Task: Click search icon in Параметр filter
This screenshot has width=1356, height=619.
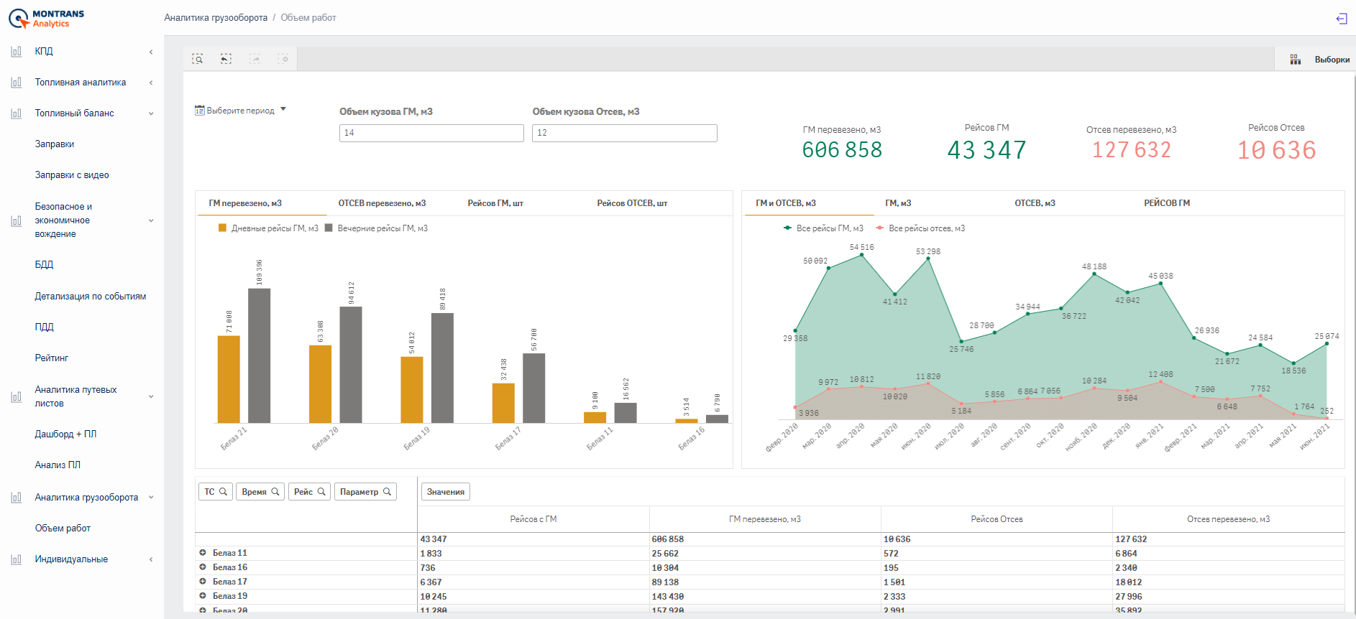Action: (x=388, y=492)
